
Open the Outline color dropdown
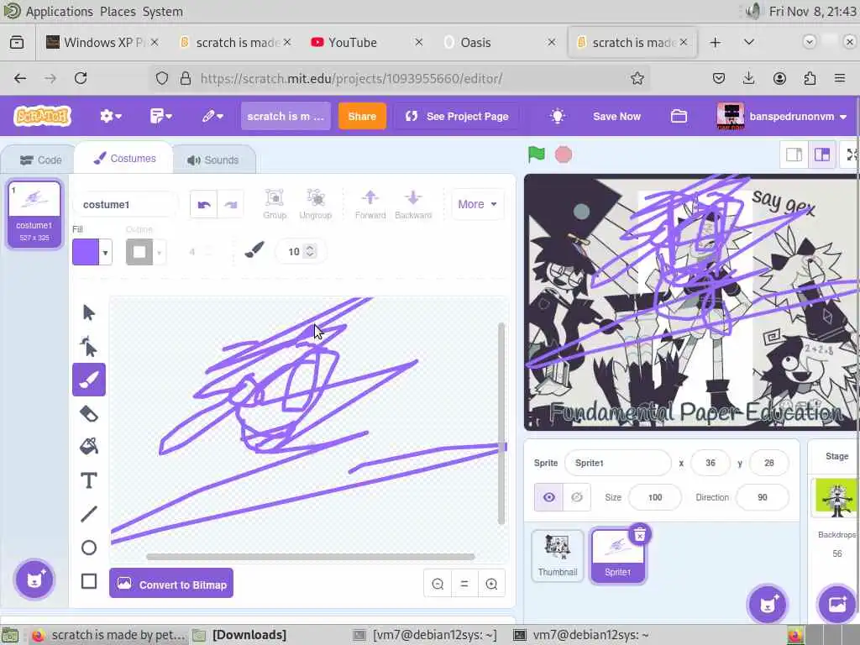160,252
